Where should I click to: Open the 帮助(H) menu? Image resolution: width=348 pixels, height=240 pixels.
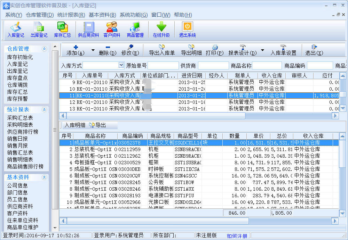183,15
